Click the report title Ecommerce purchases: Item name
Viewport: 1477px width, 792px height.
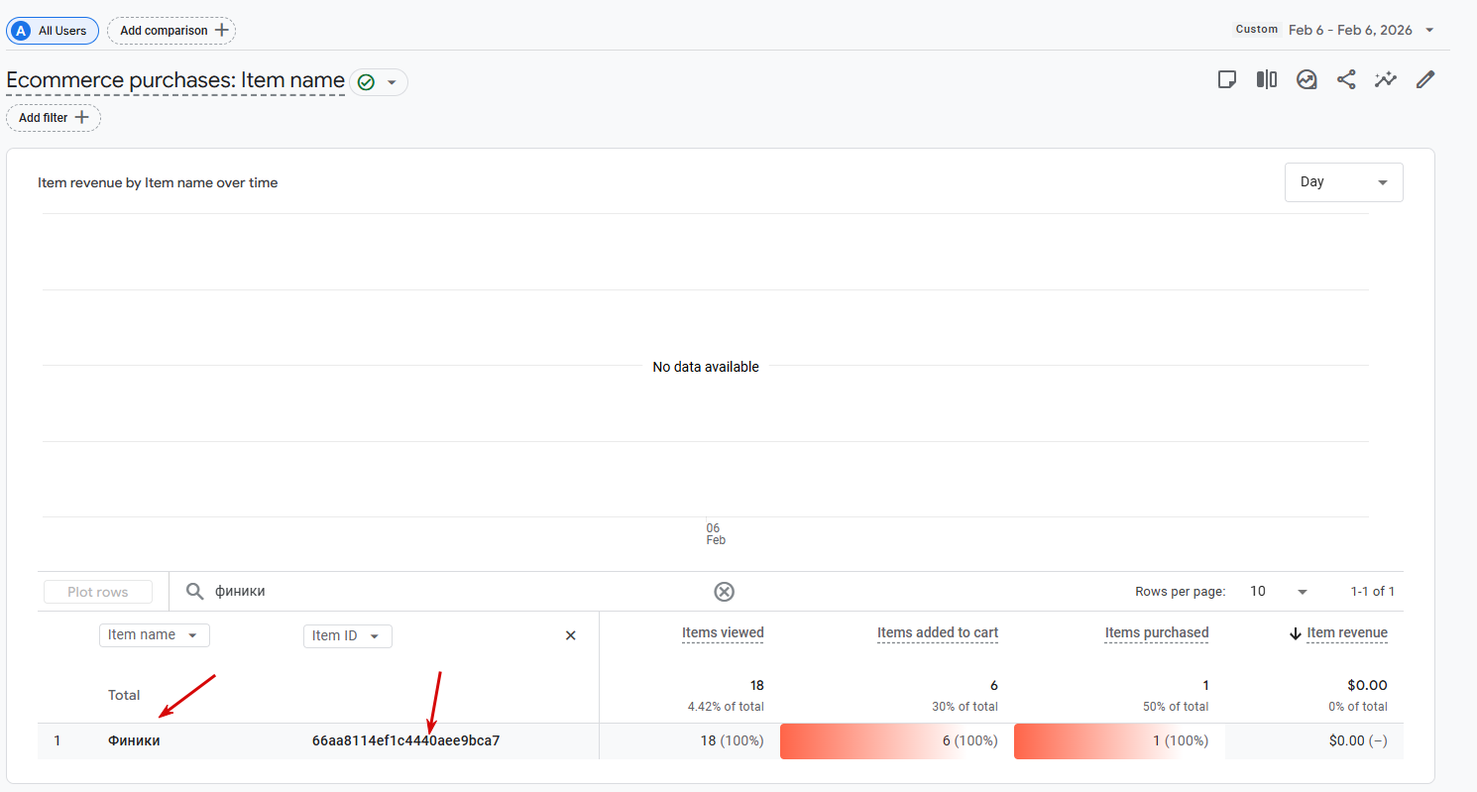(175, 80)
